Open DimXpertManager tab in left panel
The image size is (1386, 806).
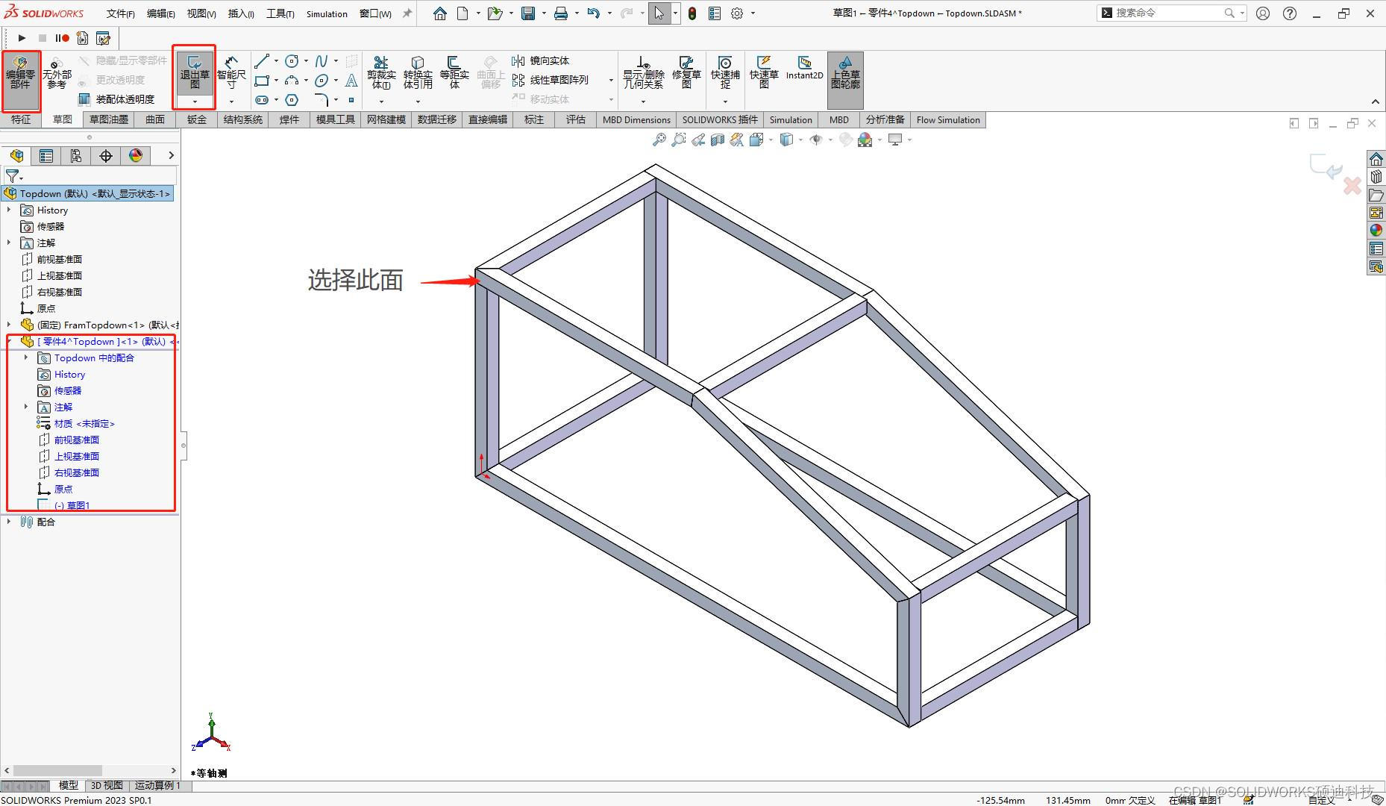[106, 155]
